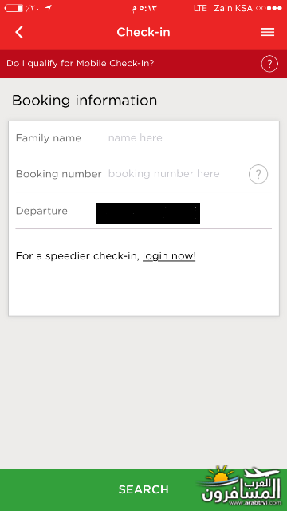Tap the clock time in status bar
Image resolution: width=287 pixels, height=511 pixels.
click(x=144, y=9)
